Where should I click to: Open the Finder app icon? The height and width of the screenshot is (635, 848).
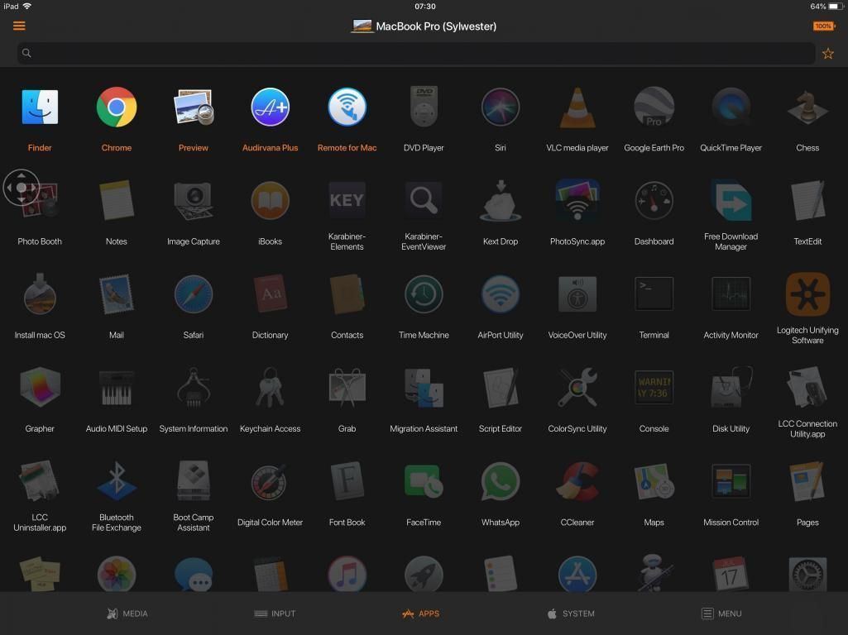[x=40, y=107]
